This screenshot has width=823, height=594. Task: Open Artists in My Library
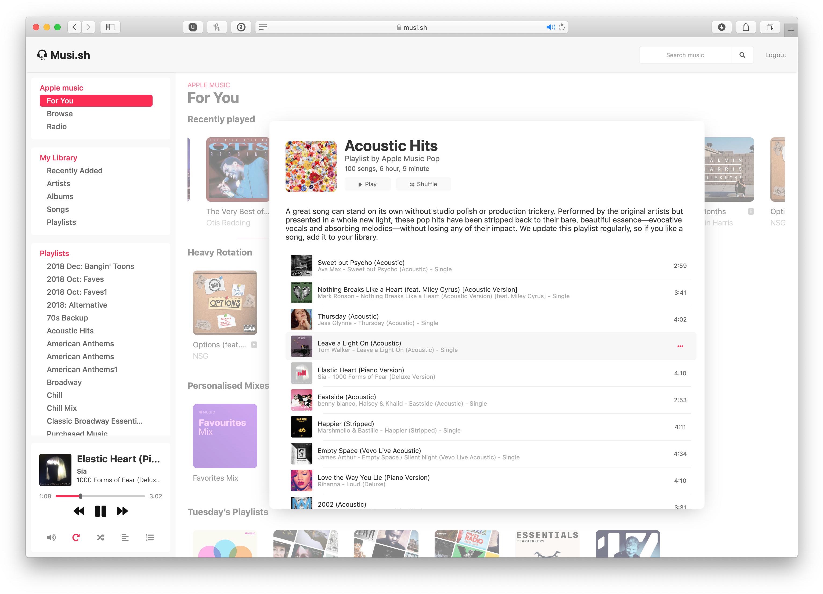coord(59,183)
